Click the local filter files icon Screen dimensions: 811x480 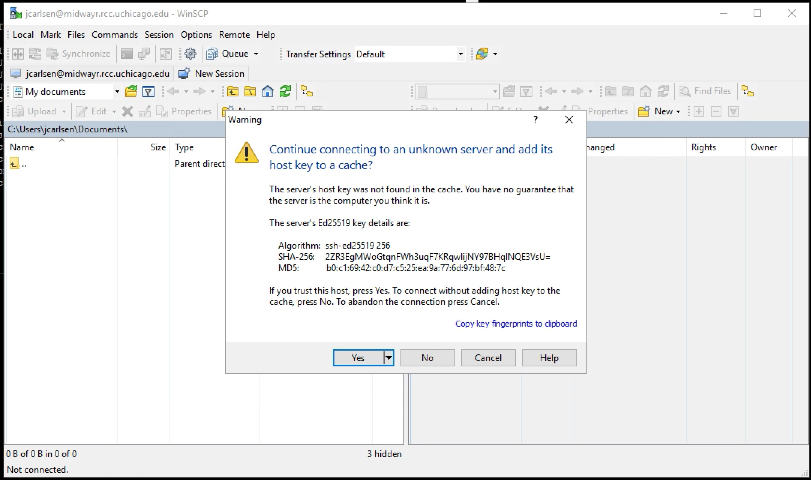click(148, 91)
